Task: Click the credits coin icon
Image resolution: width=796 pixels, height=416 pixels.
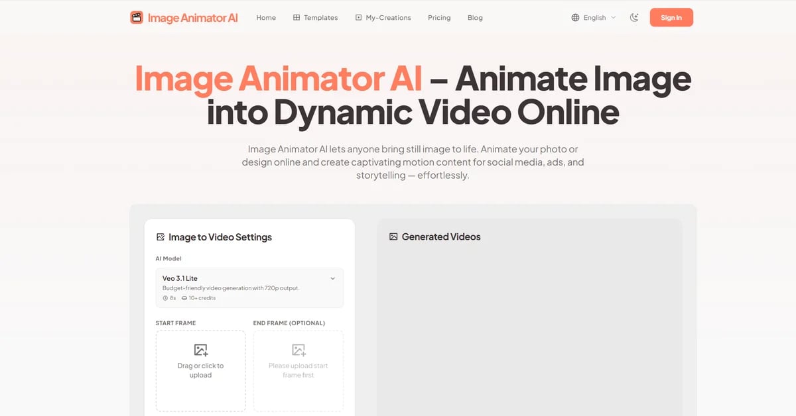Action: 184,298
